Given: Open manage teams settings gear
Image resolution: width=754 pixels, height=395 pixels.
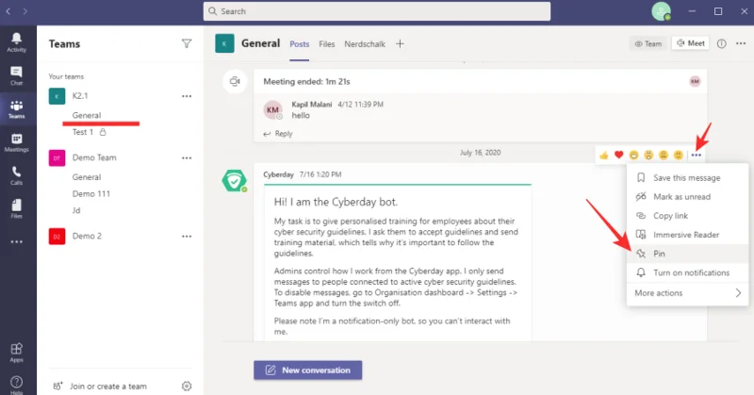Looking at the screenshot, I should point(187,386).
